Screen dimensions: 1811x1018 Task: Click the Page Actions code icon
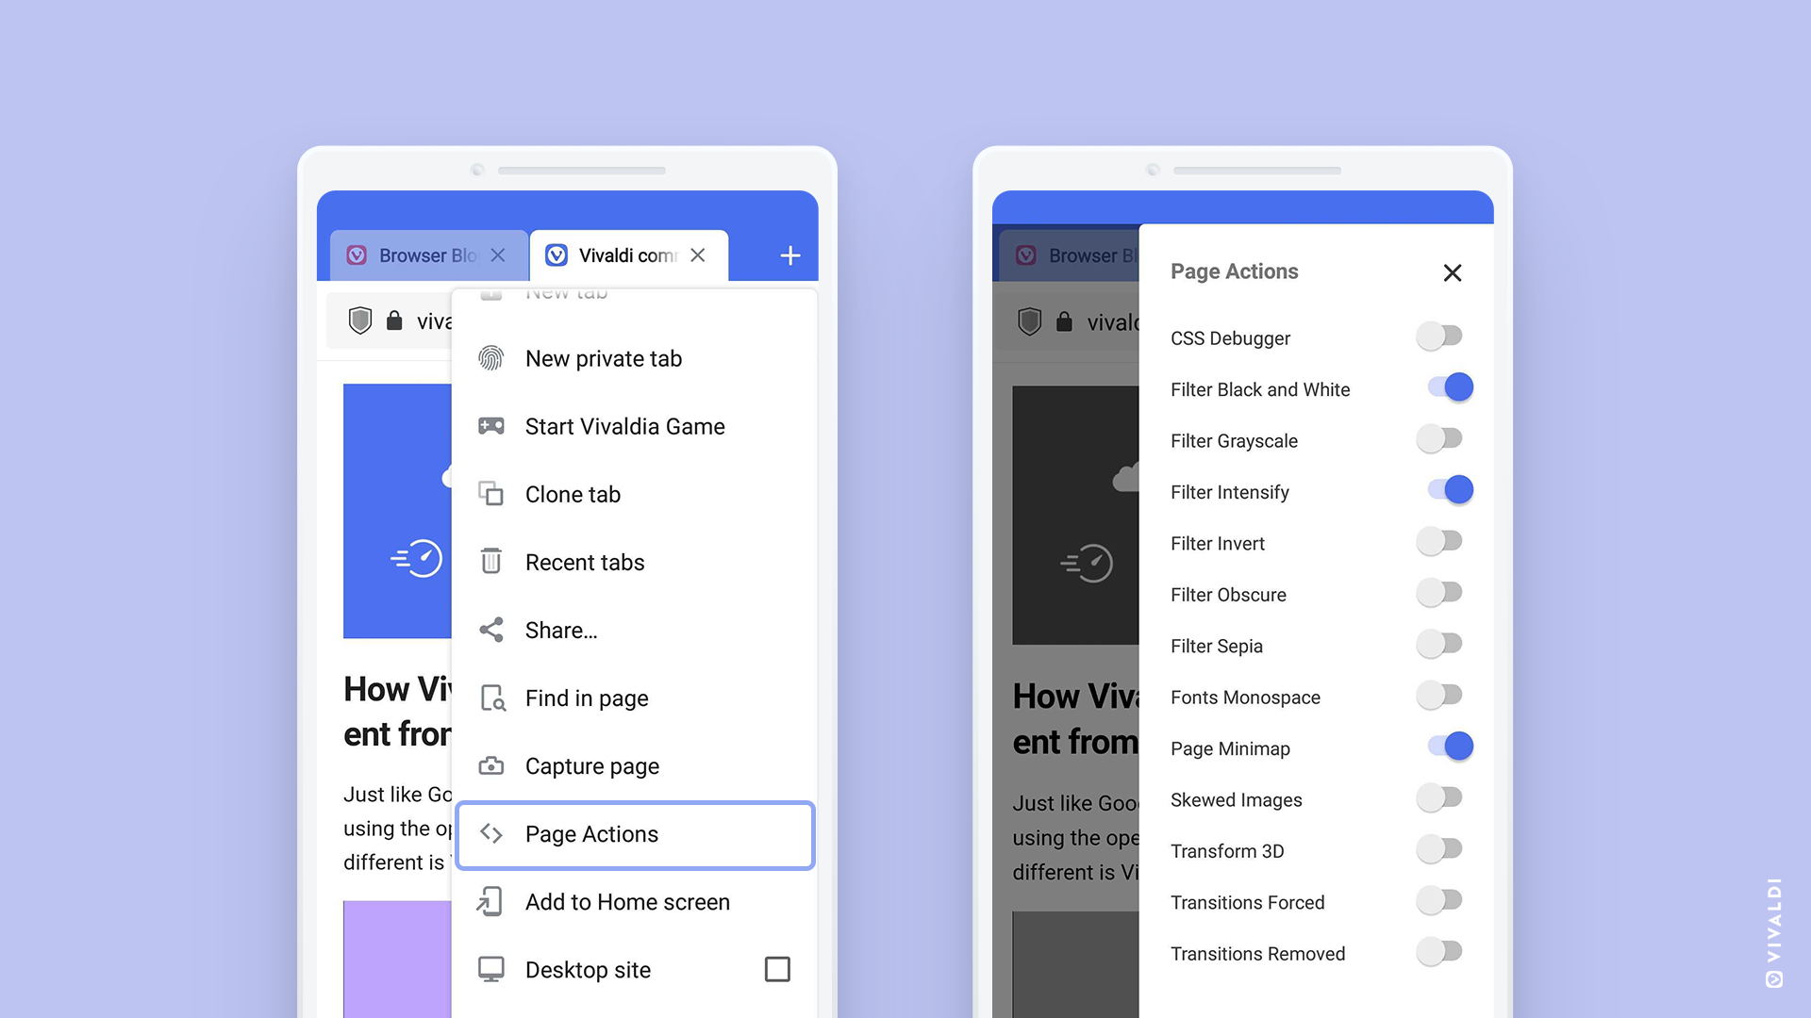point(492,833)
